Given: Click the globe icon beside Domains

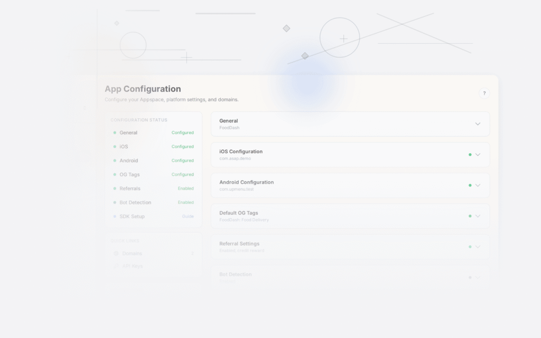Looking at the screenshot, I should 116,253.
